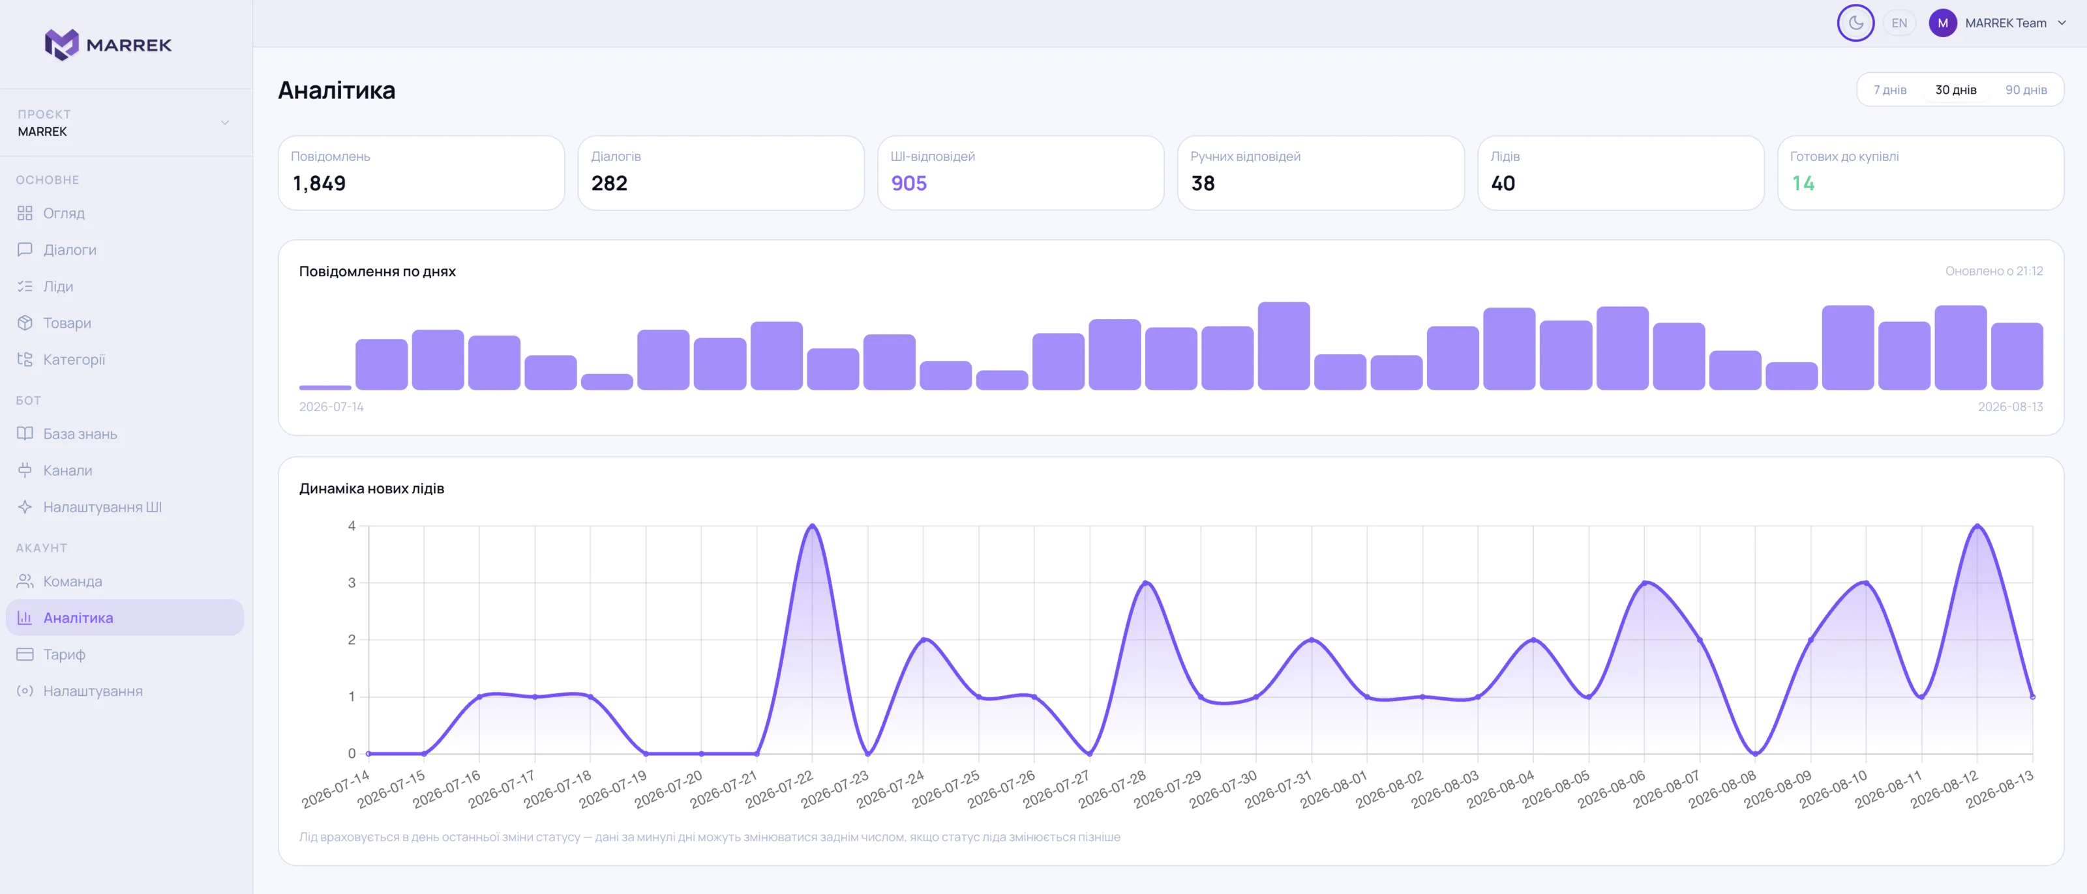Image resolution: width=2087 pixels, height=894 pixels.
Task: Click the 2026-07-22 peak point on leads chart
Action: (x=813, y=526)
